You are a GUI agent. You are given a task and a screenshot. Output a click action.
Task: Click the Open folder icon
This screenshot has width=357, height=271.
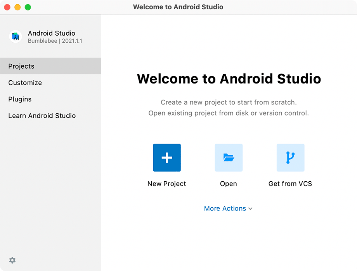(229, 158)
